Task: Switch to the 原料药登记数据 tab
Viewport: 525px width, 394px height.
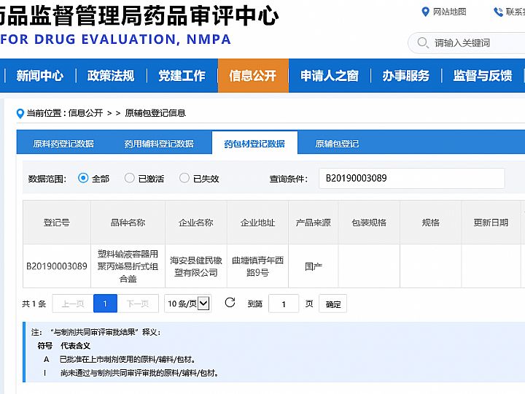Action: tap(63, 144)
